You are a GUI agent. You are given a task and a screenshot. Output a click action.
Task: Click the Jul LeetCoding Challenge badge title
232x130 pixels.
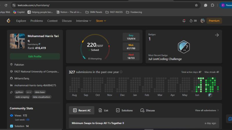[165, 59]
